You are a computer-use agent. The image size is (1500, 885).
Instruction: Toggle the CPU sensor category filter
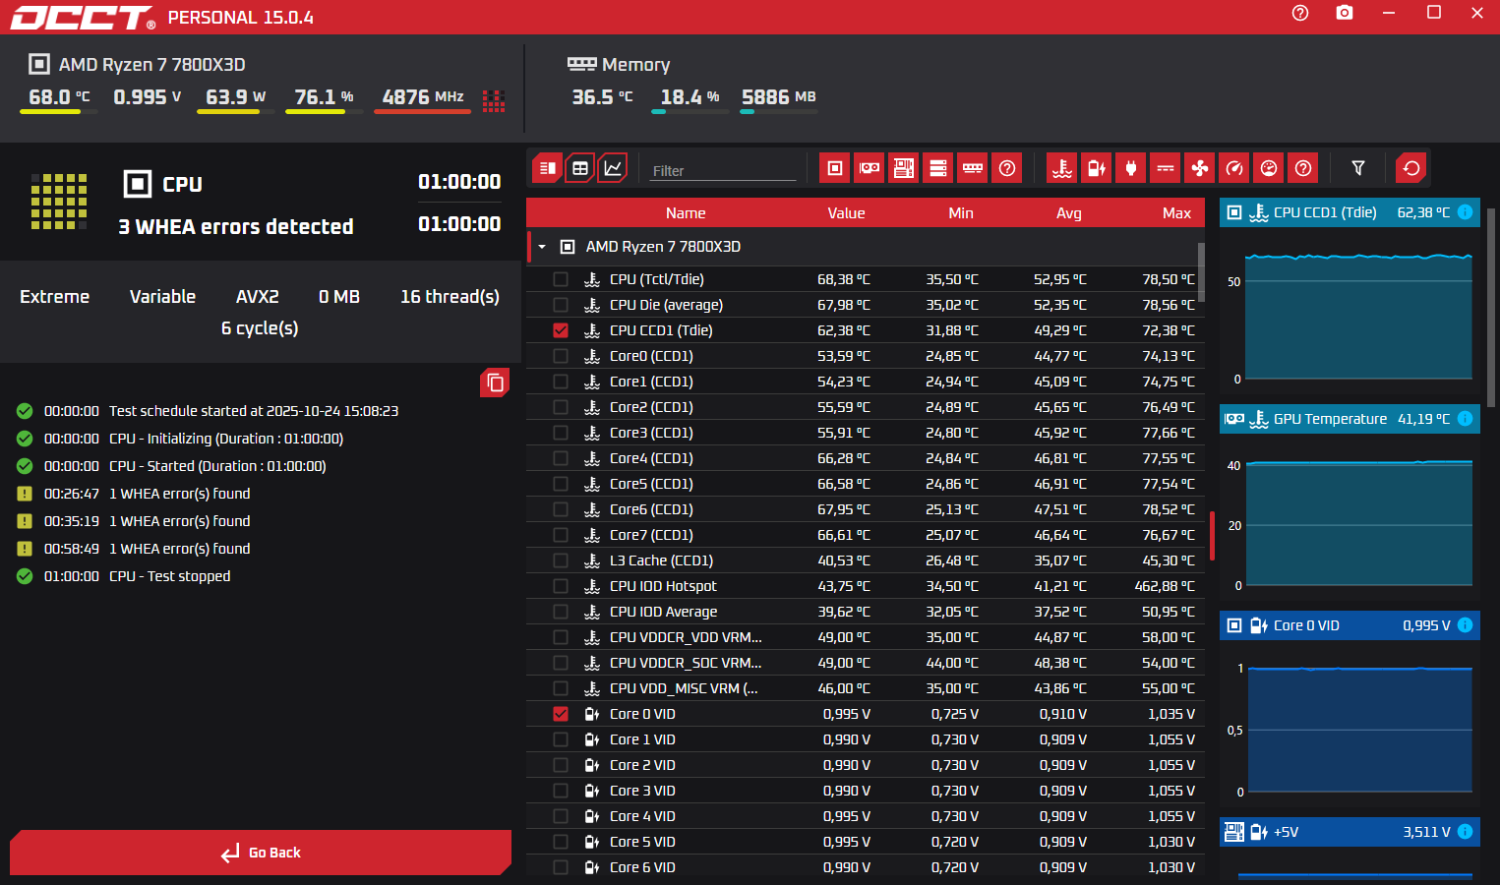(x=835, y=168)
